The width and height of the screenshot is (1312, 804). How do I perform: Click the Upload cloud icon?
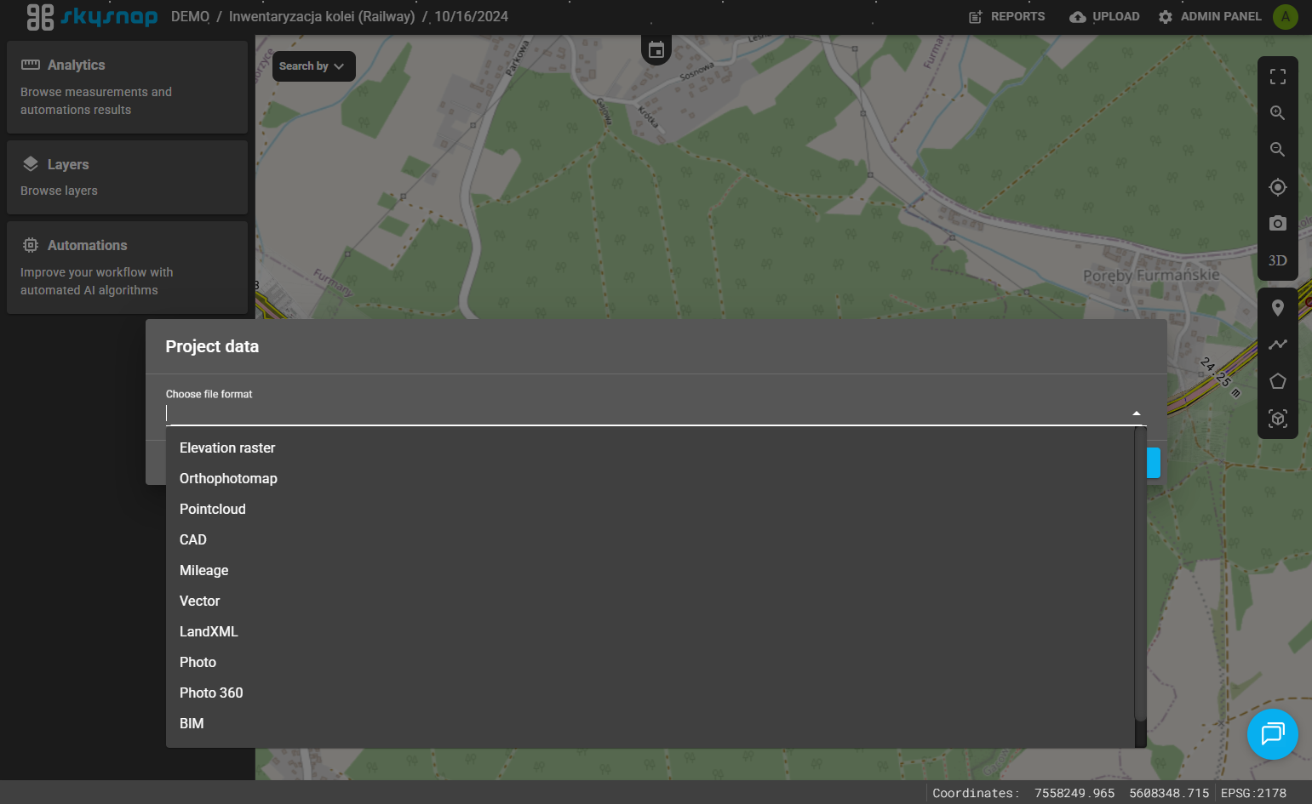point(1078,17)
